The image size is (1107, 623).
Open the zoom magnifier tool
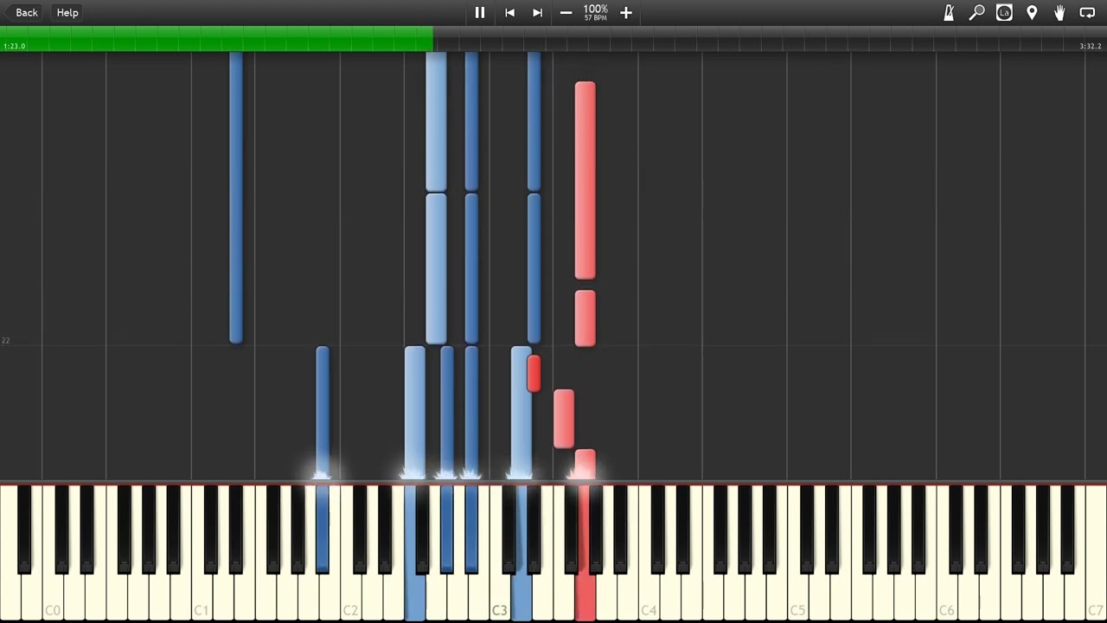click(x=976, y=13)
